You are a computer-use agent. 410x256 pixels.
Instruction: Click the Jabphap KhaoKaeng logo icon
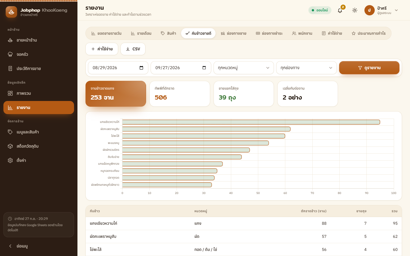click(11, 12)
